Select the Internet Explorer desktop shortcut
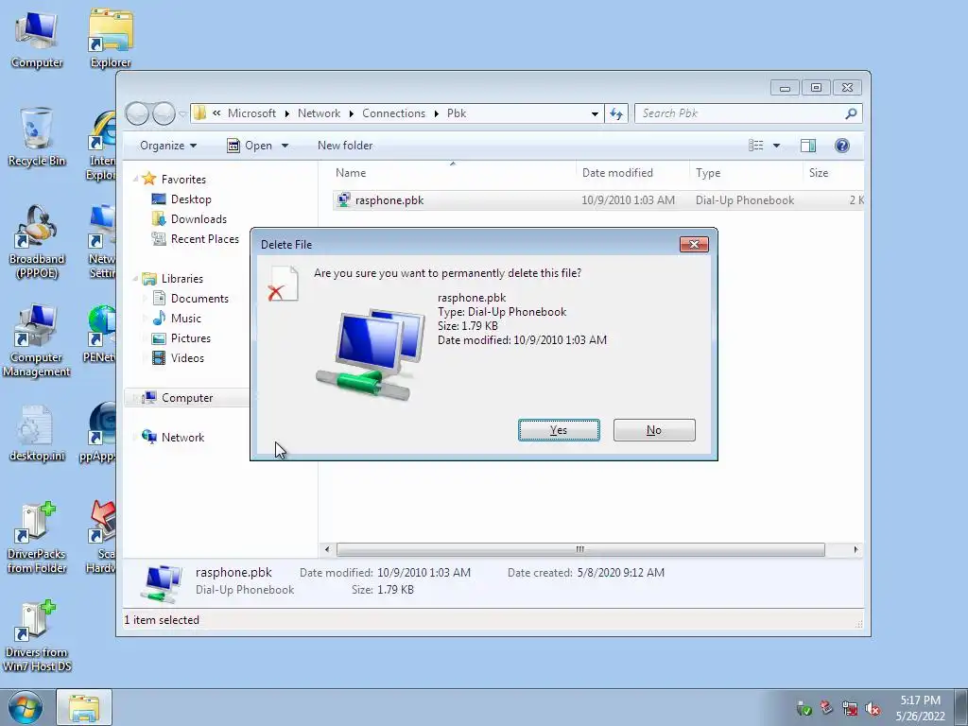This screenshot has height=726, width=968. [102, 147]
